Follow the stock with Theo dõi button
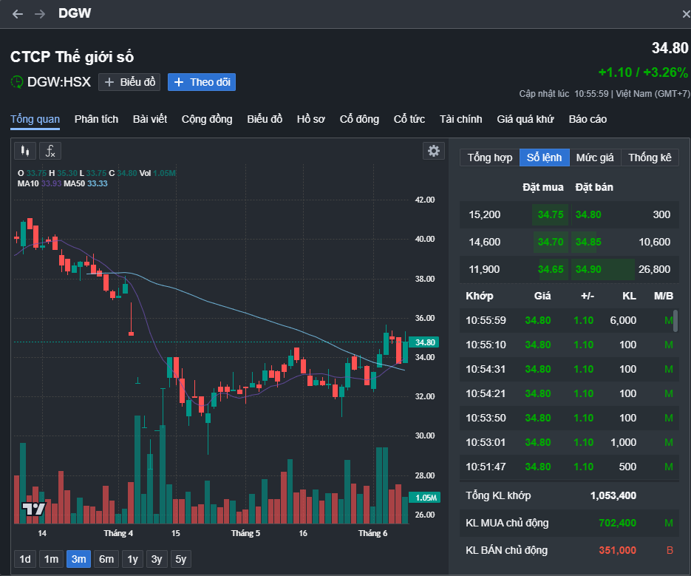This screenshot has height=576, width=691. [202, 82]
